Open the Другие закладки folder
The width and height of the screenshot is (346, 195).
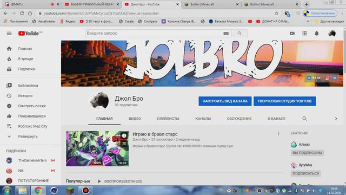pyautogui.click(x=329, y=22)
